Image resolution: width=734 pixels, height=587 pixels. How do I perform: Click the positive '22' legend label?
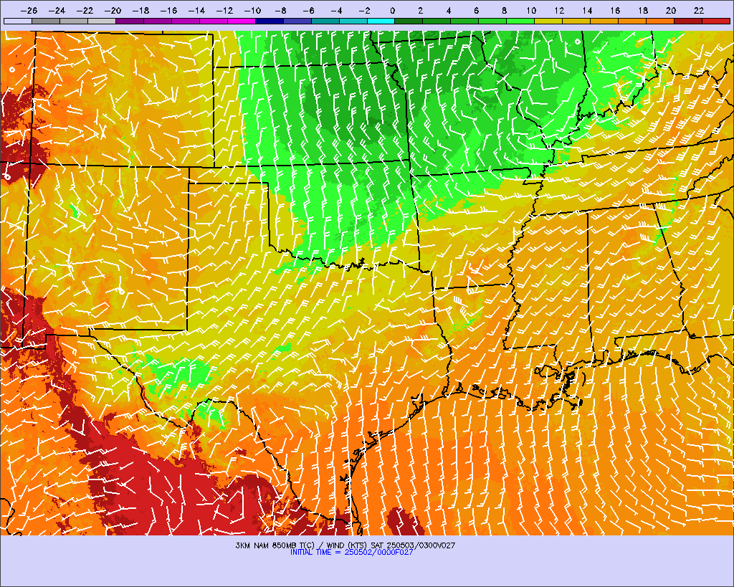699,10
